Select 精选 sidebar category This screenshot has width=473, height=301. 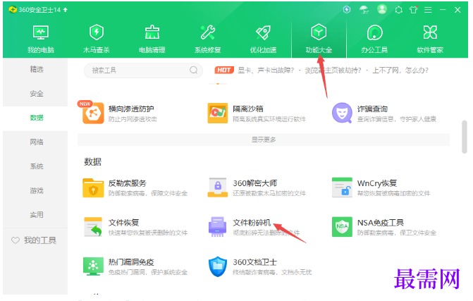point(37,69)
